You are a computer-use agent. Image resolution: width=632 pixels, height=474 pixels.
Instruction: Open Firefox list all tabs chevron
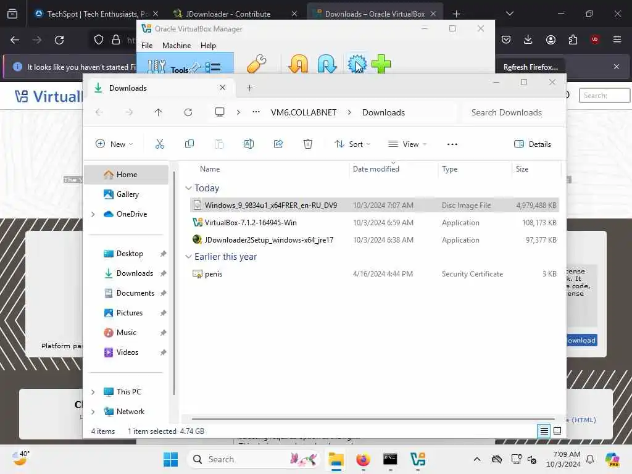[509, 14]
